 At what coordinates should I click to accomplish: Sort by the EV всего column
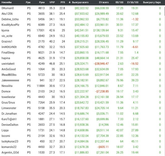click(x=103, y=2)
